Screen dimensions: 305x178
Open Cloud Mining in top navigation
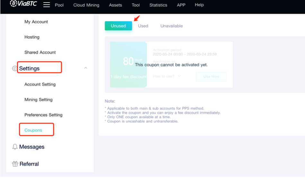pos(86,5)
